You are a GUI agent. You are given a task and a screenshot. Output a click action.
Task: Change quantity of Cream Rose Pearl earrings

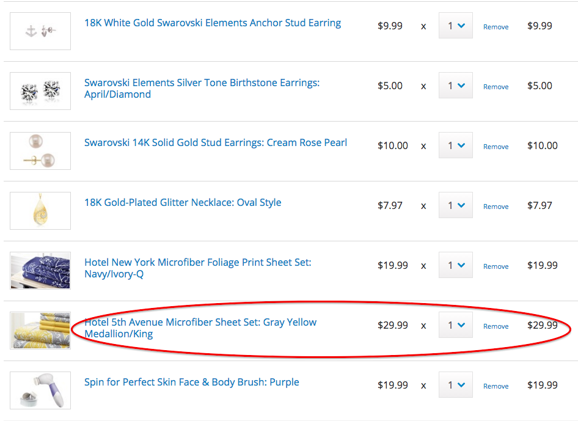[x=456, y=146]
